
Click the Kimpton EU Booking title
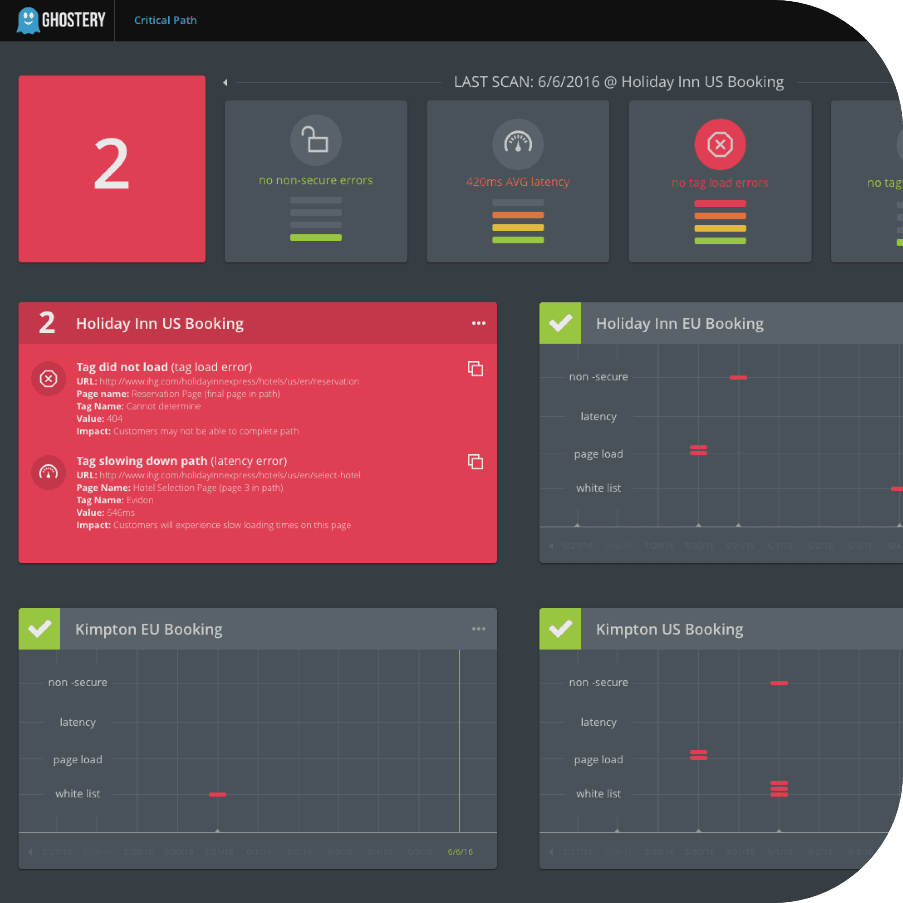coord(148,629)
